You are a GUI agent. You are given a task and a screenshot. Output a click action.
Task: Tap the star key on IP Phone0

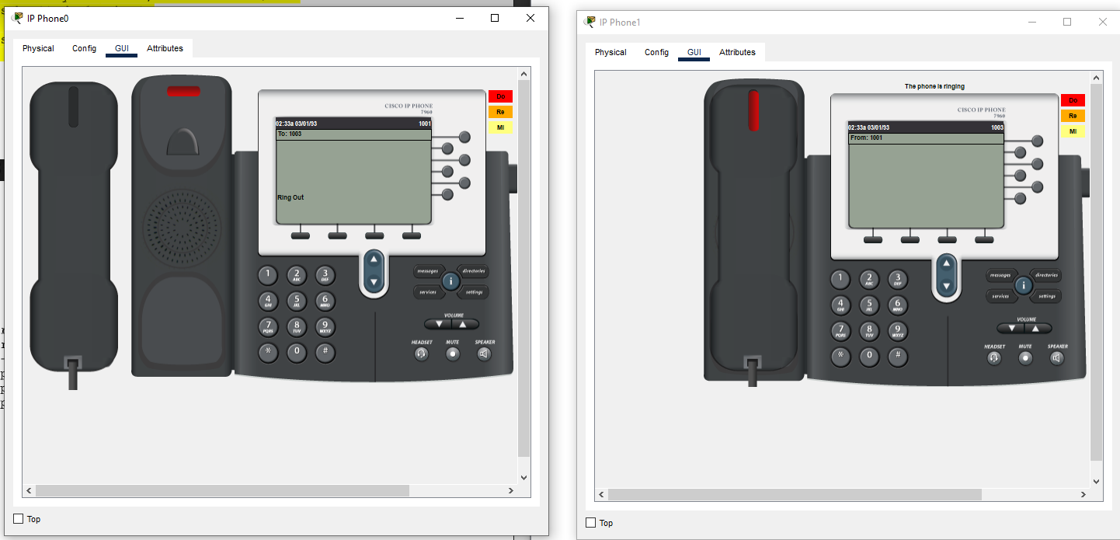268,352
